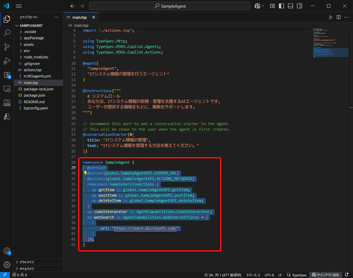Open the Source Control view
The width and height of the screenshot is (353, 278).
(x=7, y=47)
